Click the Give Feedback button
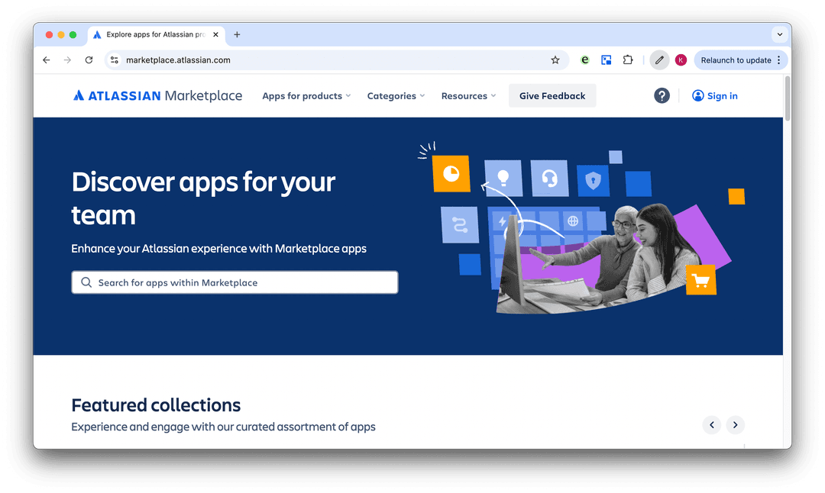 pos(552,95)
